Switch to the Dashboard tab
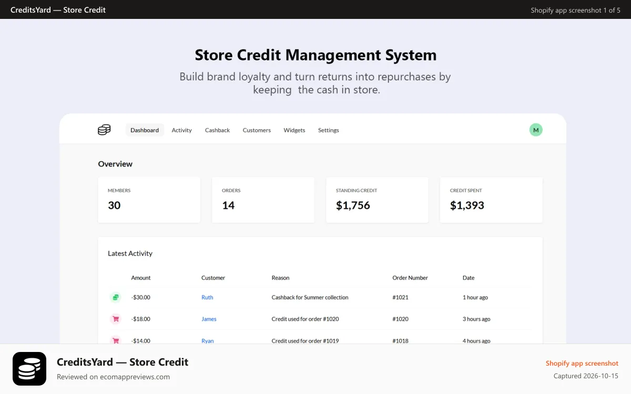The image size is (631, 394). coord(145,130)
